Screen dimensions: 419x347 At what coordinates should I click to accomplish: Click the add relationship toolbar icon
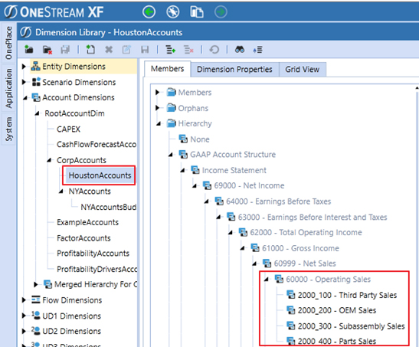pos(171,50)
